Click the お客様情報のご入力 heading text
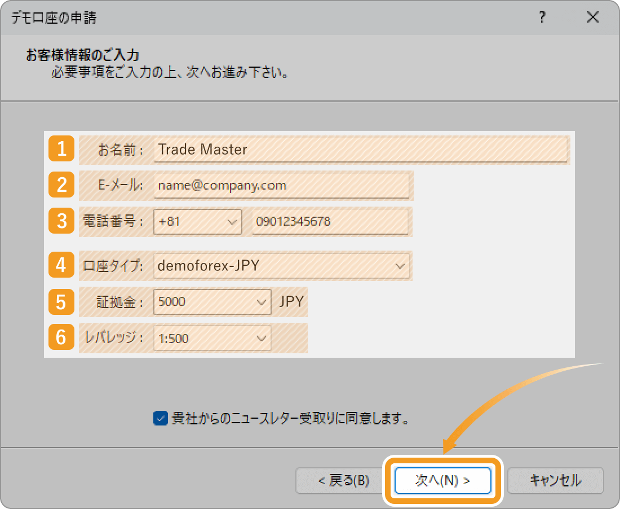Viewport: 620px width, 509px height. click(x=83, y=55)
